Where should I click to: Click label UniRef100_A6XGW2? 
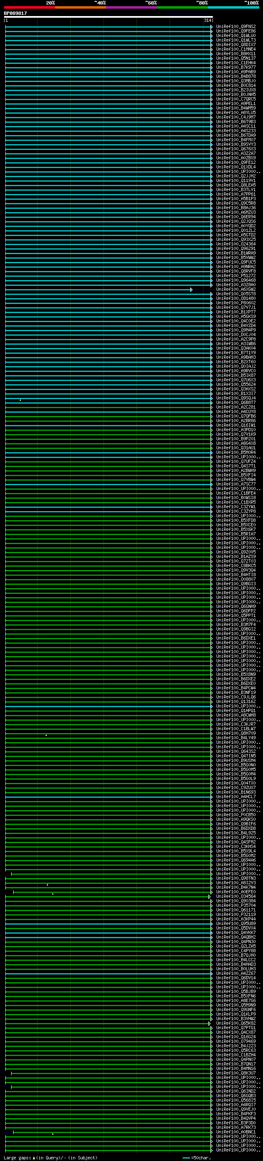(x=236, y=290)
